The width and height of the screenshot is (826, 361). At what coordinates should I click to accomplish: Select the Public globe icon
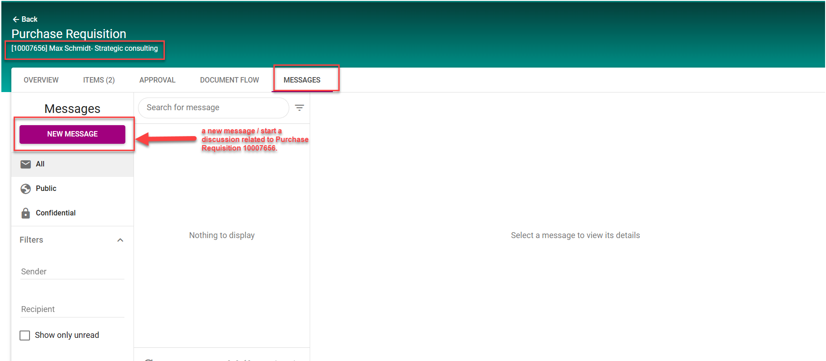[x=26, y=189]
